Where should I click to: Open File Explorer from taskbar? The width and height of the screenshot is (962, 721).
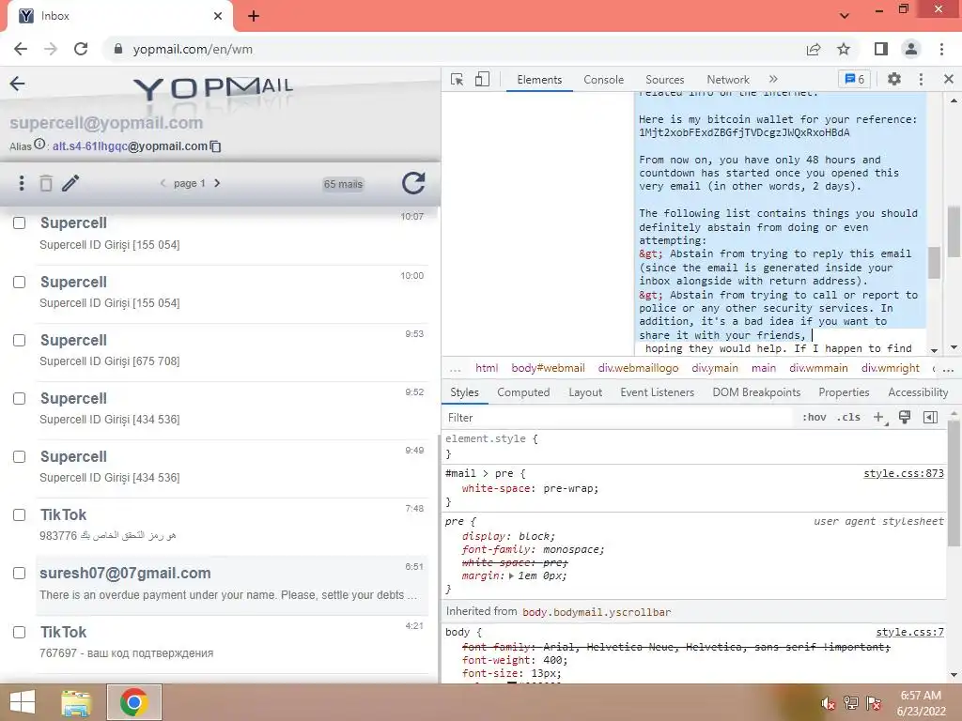(76, 702)
